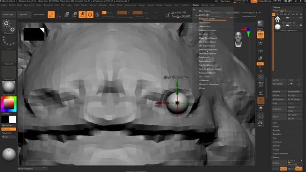Expand the Split section
The image size is (306, 172).
[275, 123]
